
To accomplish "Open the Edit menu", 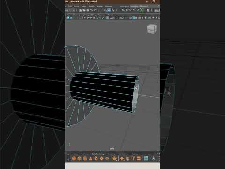I will pyautogui.click(x=70, y=6).
